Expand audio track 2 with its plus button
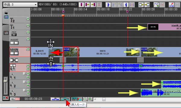This screenshot has width=181, height=108. [28, 85]
